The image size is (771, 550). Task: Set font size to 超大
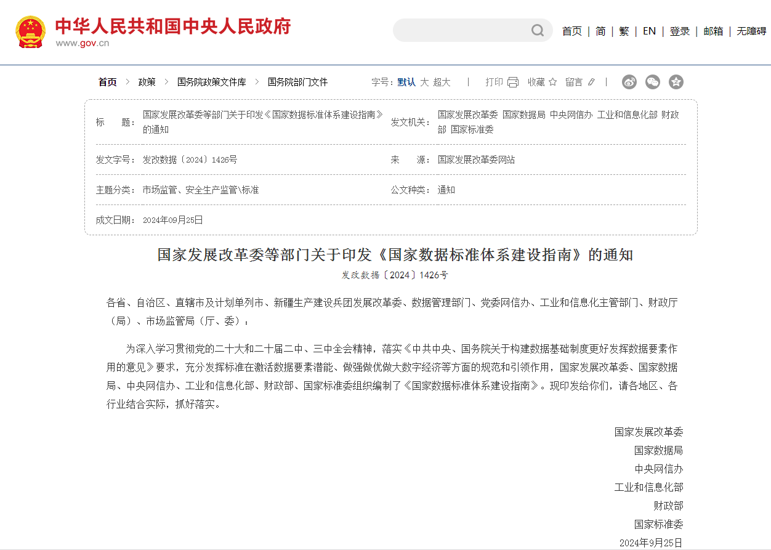pos(442,82)
